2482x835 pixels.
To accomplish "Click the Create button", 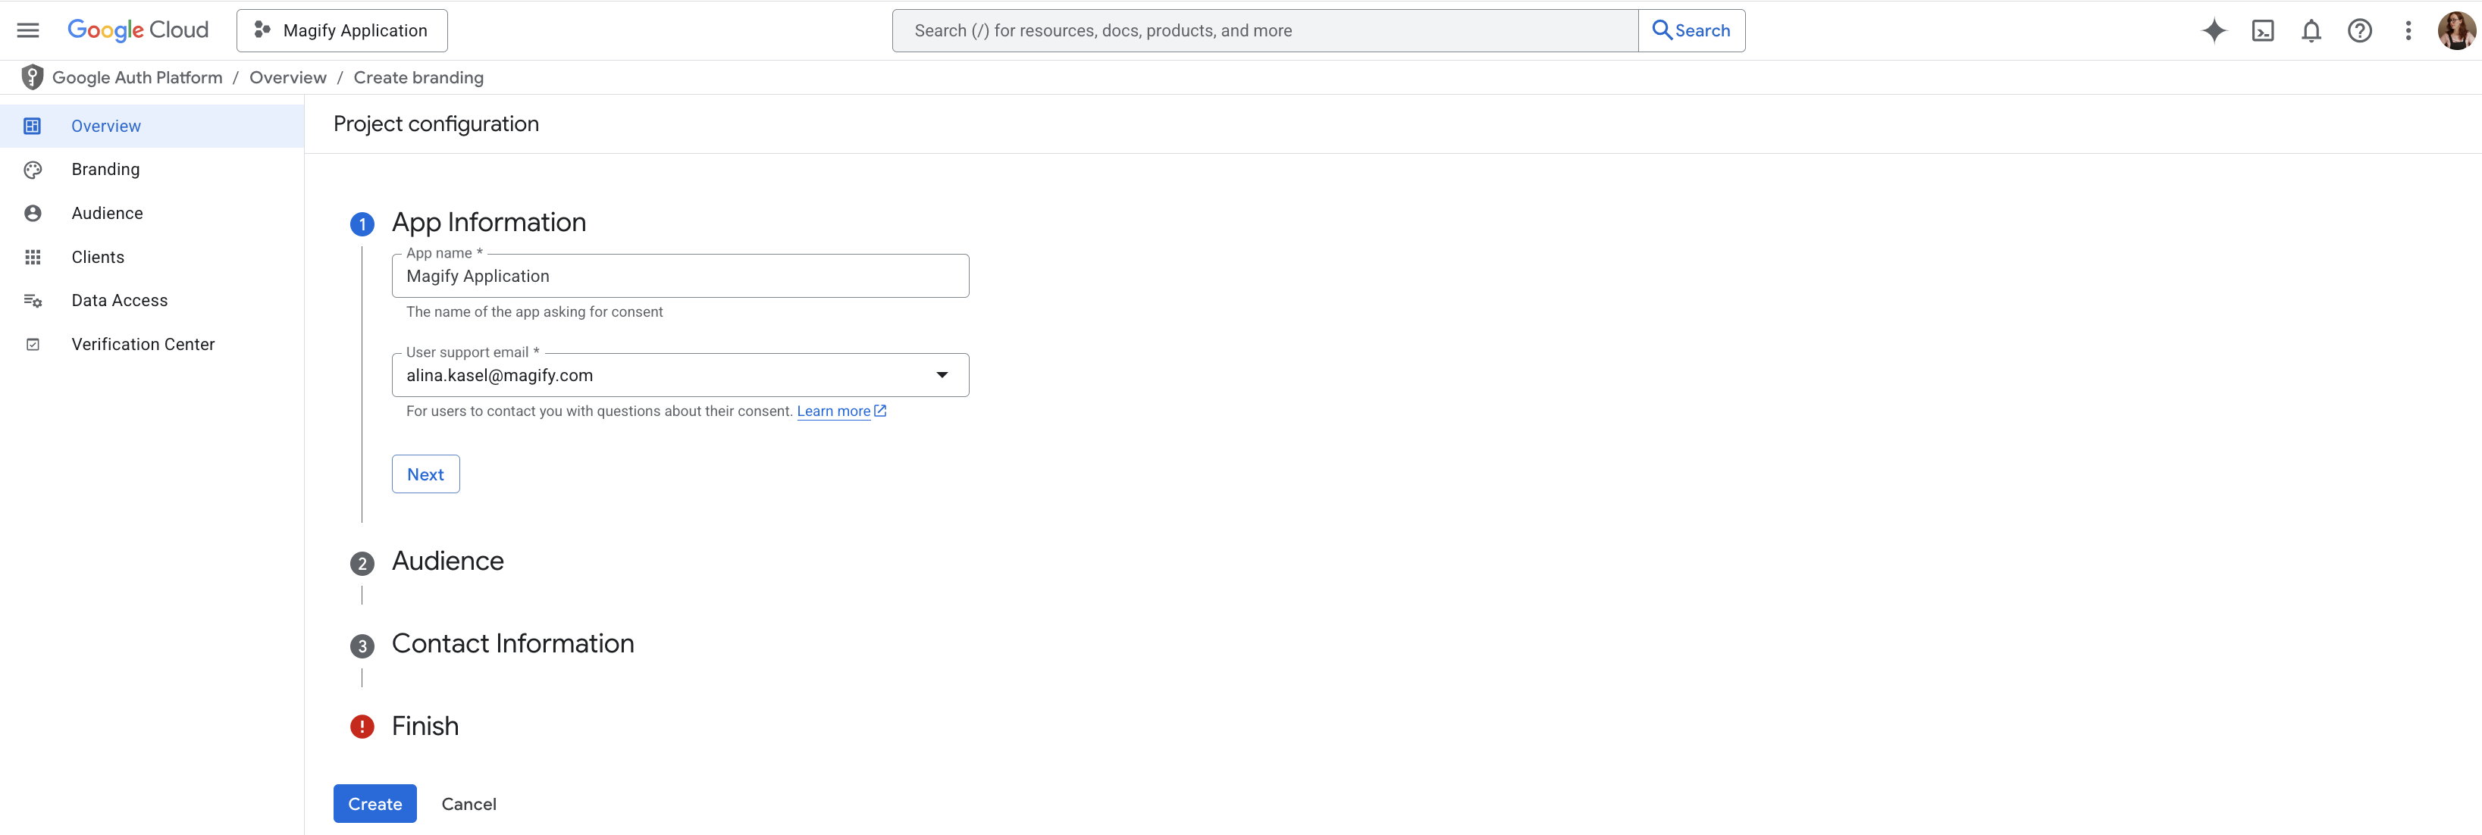I will coord(374,803).
